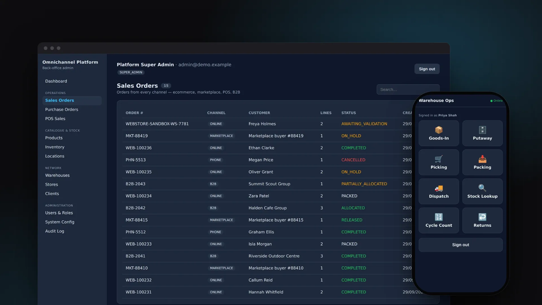Screen dimensions: 542x305
Task: Open Putaway cabinet icon tile
Action: tap(482, 133)
